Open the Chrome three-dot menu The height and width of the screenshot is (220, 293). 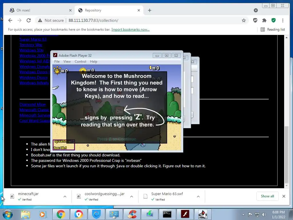pos(283,20)
